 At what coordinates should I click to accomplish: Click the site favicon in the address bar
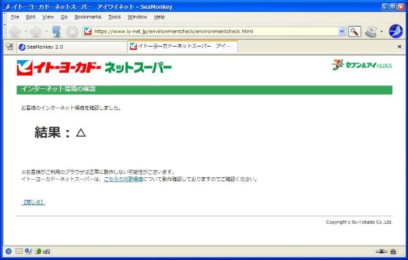point(88,31)
